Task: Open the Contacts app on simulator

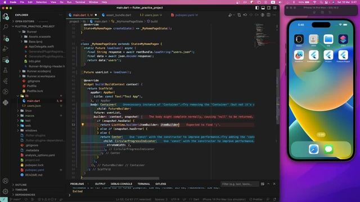Action: tap(313, 39)
